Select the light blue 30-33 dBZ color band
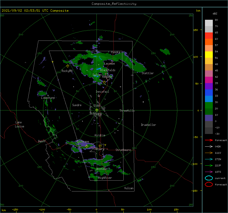228x213 pixels. point(209,99)
